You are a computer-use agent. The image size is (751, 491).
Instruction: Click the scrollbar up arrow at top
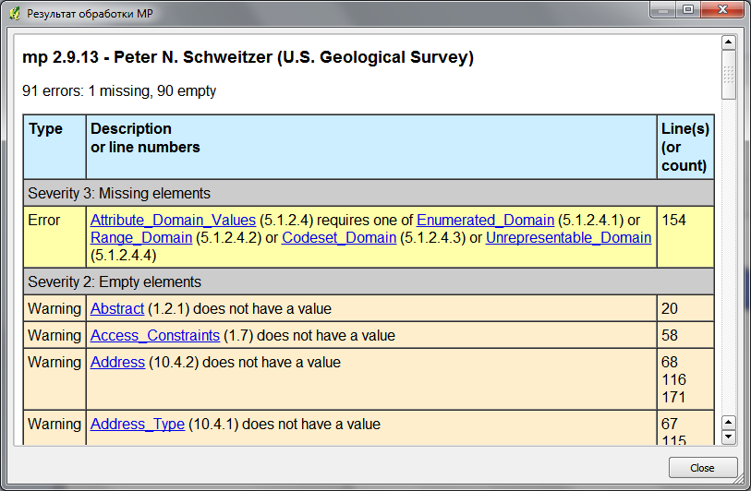pyautogui.click(x=729, y=42)
